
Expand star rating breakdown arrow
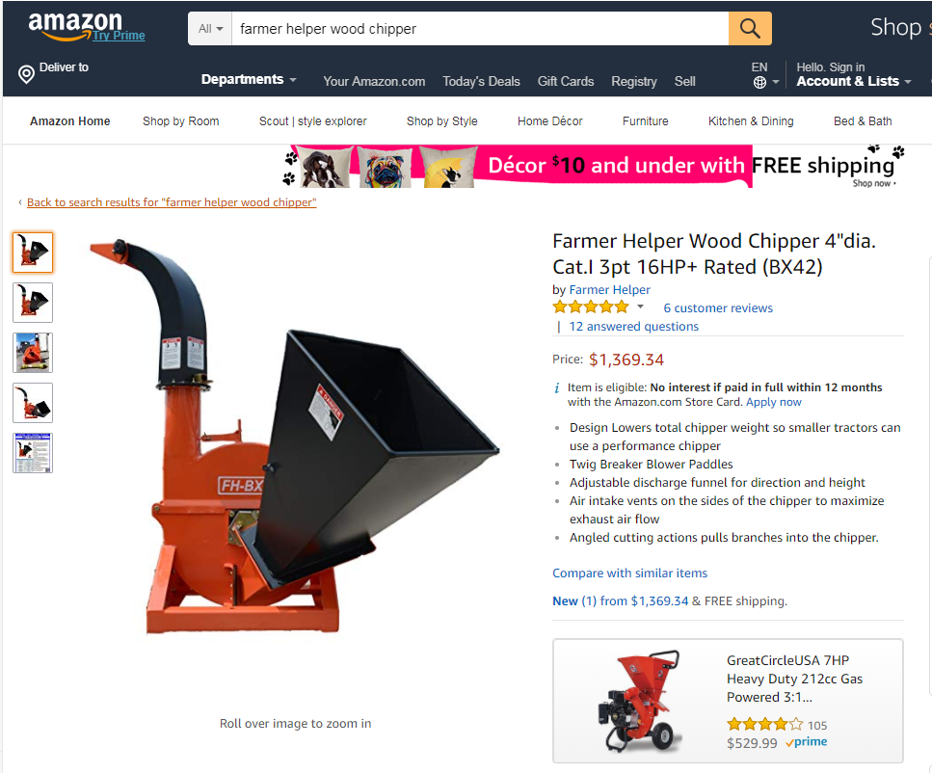(x=640, y=307)
